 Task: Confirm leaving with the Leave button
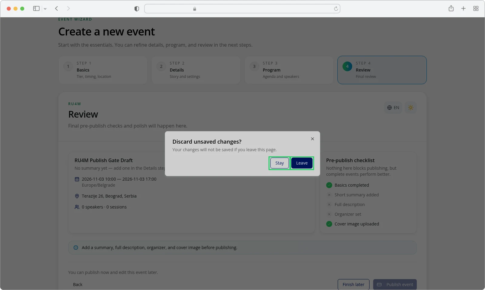302,163
